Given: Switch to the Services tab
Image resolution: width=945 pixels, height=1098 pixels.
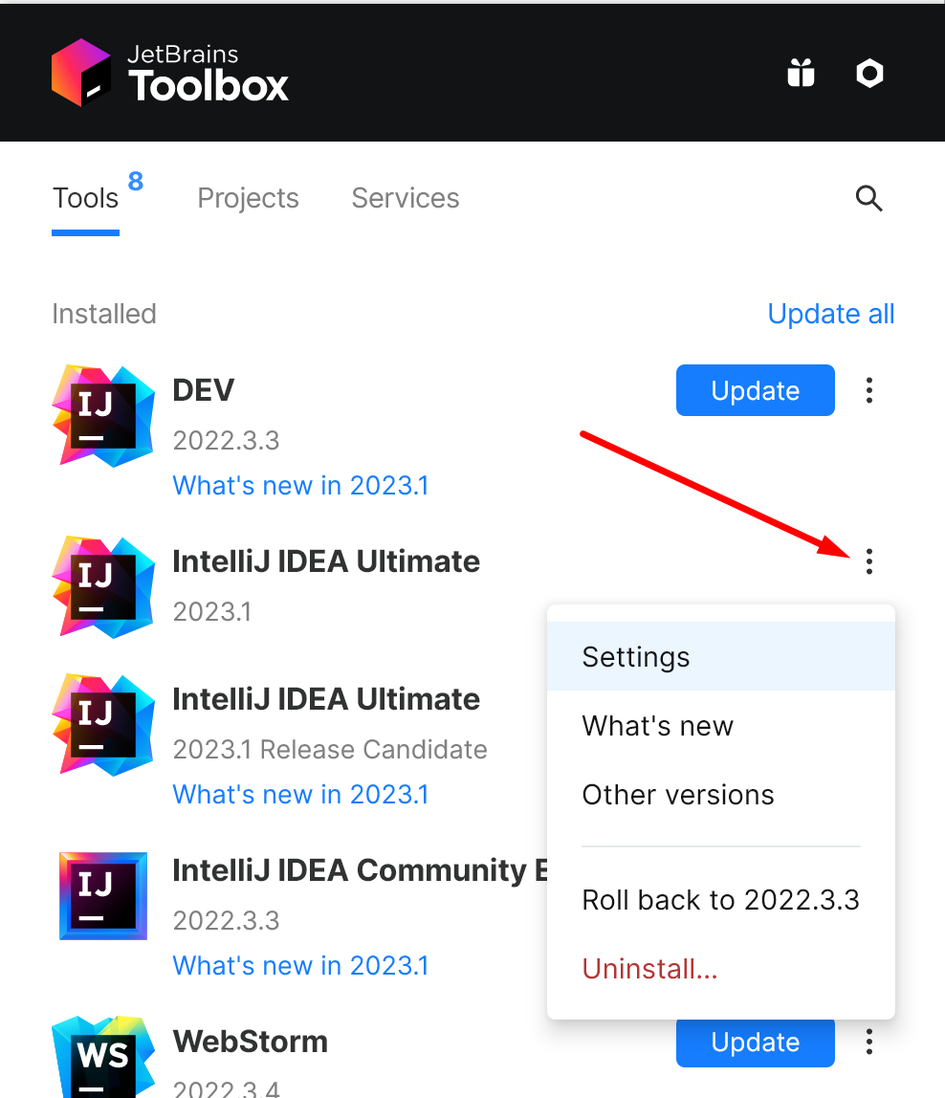Looking at the screenshot, I should pos(406,198).
